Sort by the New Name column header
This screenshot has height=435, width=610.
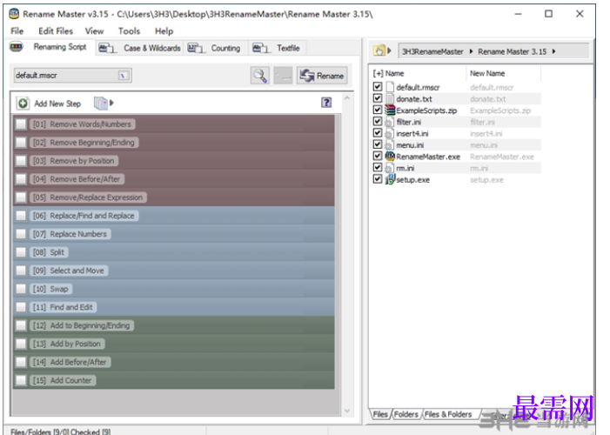487,73
